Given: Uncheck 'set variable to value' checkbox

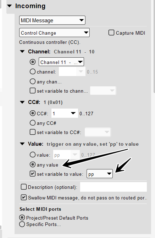Looking at the screenshot, I should pos(33,174).
